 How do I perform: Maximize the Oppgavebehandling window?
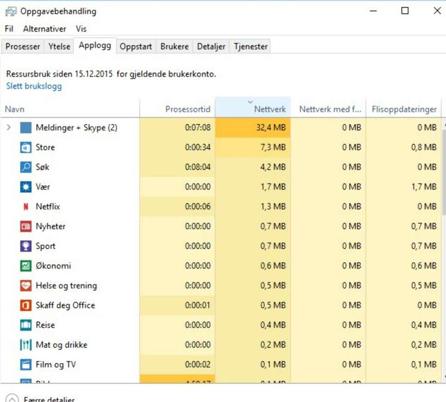[x=405, y=11]
